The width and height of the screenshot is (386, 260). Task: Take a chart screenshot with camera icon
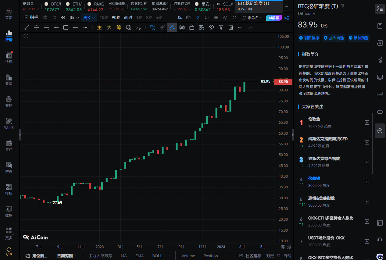pyautogui.click(x=188, y=18)
